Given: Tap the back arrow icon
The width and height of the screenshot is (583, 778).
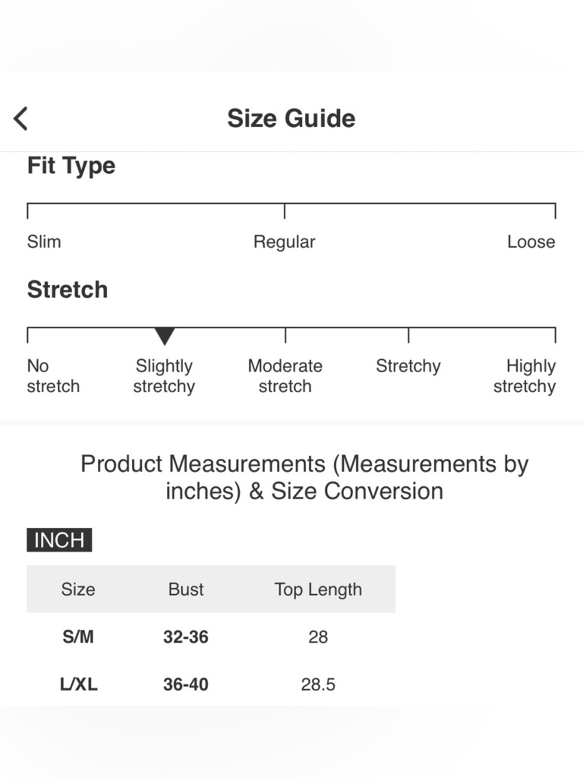Looking at the screenshot, I should (20, 118).
